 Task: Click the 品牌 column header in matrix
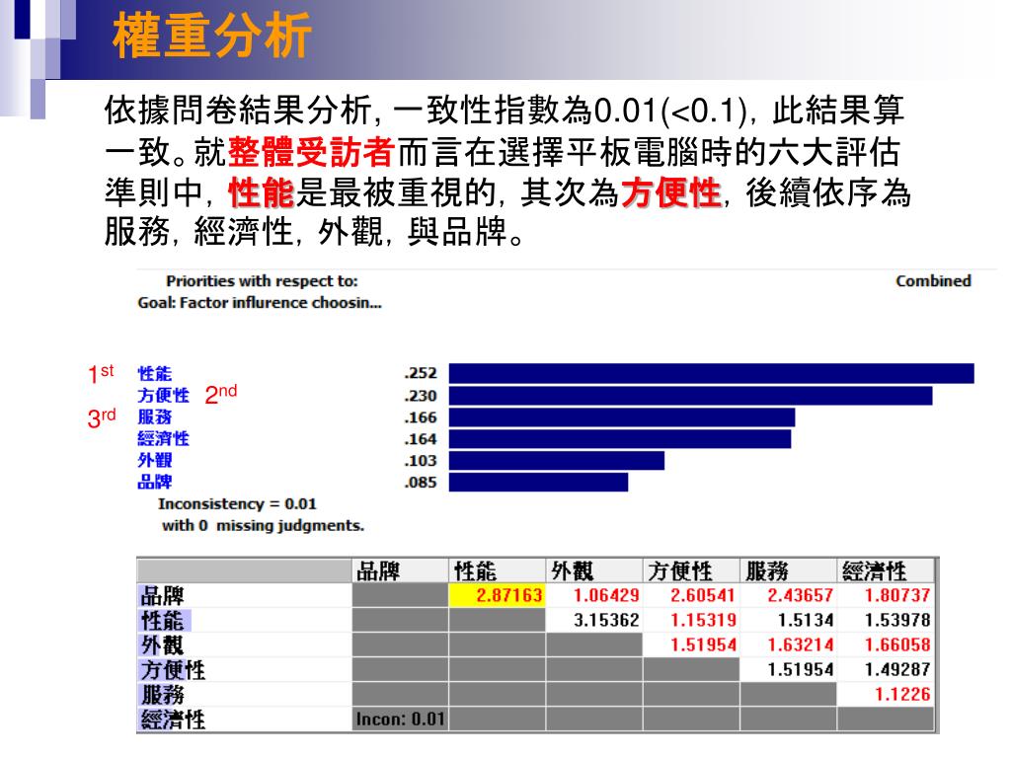[x=400, y=571]
